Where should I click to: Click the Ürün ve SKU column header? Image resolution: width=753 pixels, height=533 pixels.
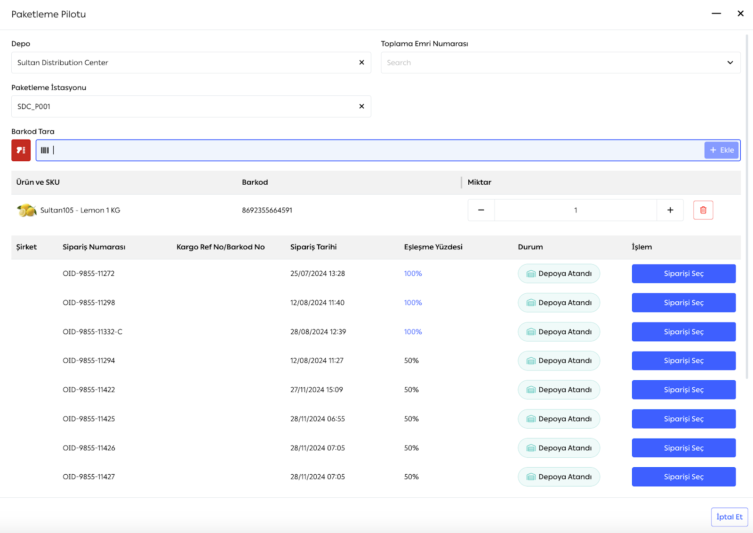click(38, 182)
